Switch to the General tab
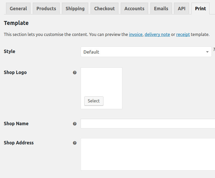The image size is (215, 178). (x=18, y=8)
